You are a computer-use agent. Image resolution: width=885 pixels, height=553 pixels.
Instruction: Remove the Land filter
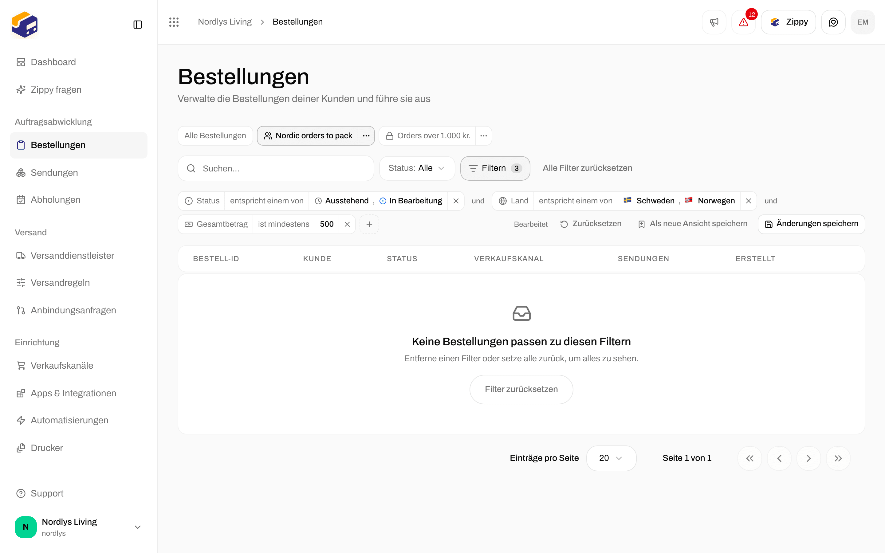(749, 201)
